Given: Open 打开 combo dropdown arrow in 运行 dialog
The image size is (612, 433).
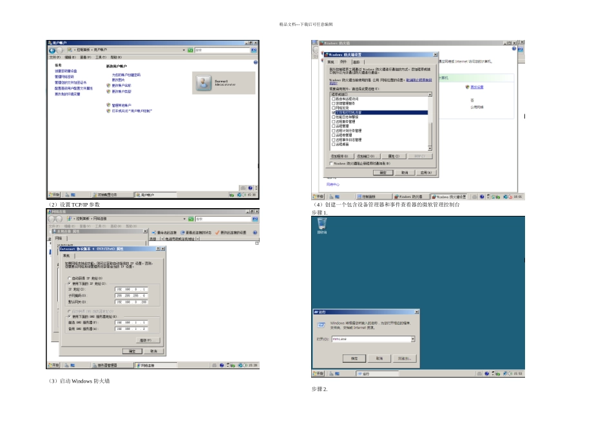Looking at the screenshot, I should 412,340.
